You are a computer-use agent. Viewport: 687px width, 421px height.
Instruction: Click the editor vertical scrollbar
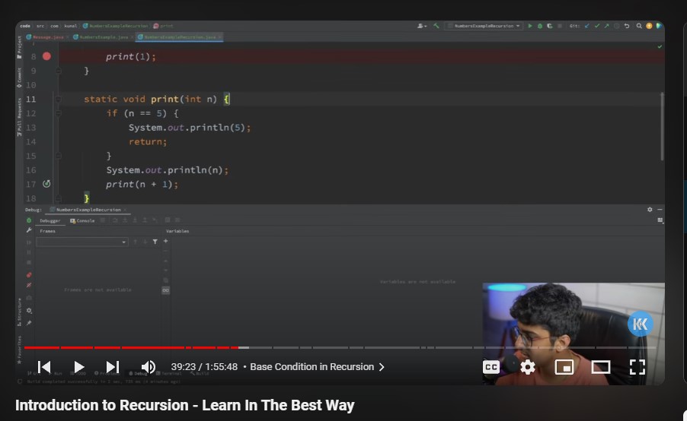(x=662, y=127)
